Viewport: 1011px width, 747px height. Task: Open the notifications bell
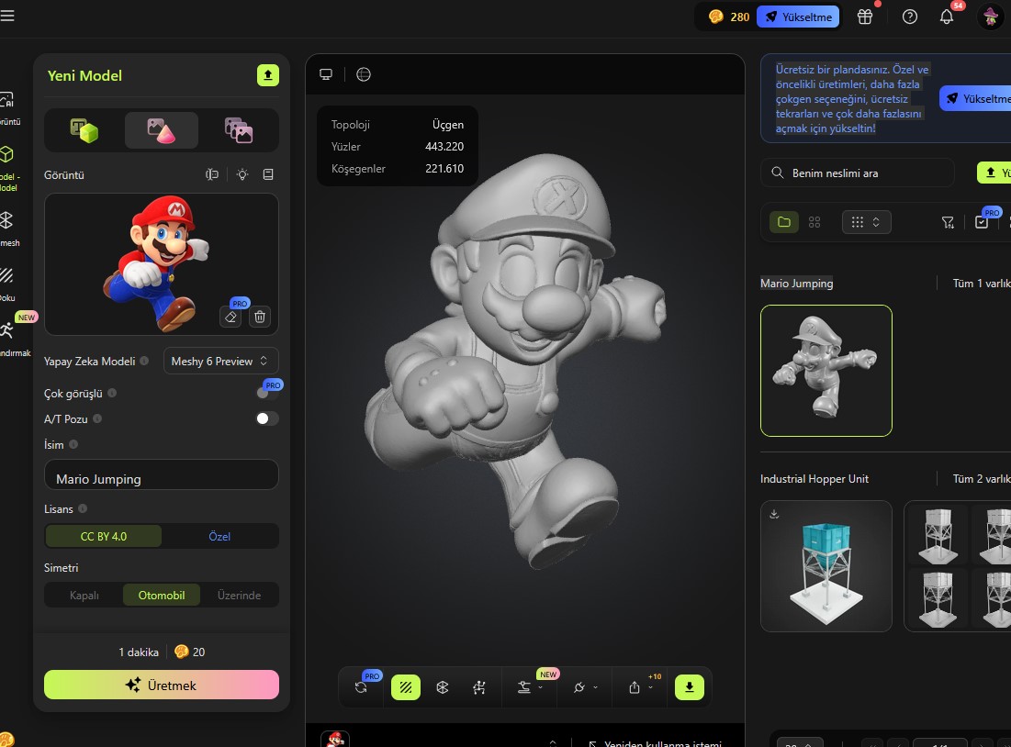[x=946, y=17]
